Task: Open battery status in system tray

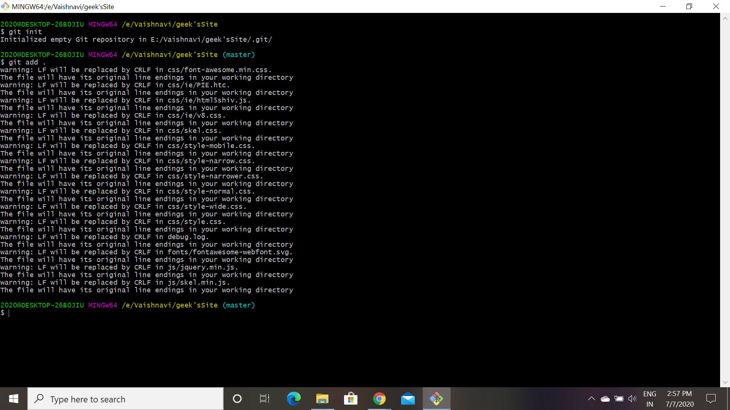Action: (x=619, y=399)
